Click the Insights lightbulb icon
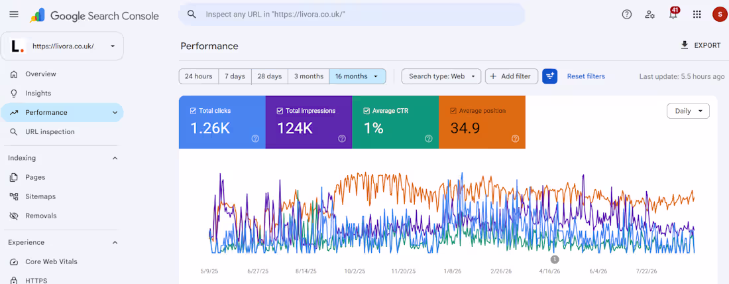 click(x=14, y=93)
